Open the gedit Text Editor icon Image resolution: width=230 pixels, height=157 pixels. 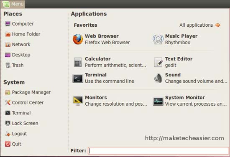(158, 62)
